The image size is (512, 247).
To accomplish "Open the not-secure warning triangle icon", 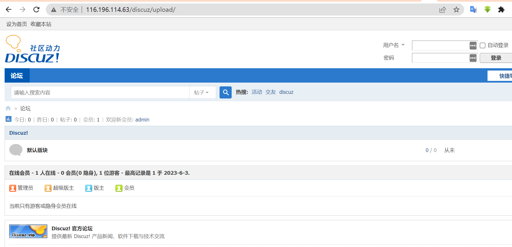I will tap(54, 10).
